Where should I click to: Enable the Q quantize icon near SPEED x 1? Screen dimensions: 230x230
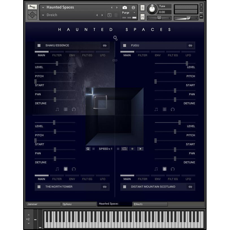88,149
